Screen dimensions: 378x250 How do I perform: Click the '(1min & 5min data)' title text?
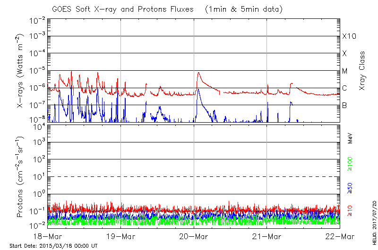pos(242,9)
